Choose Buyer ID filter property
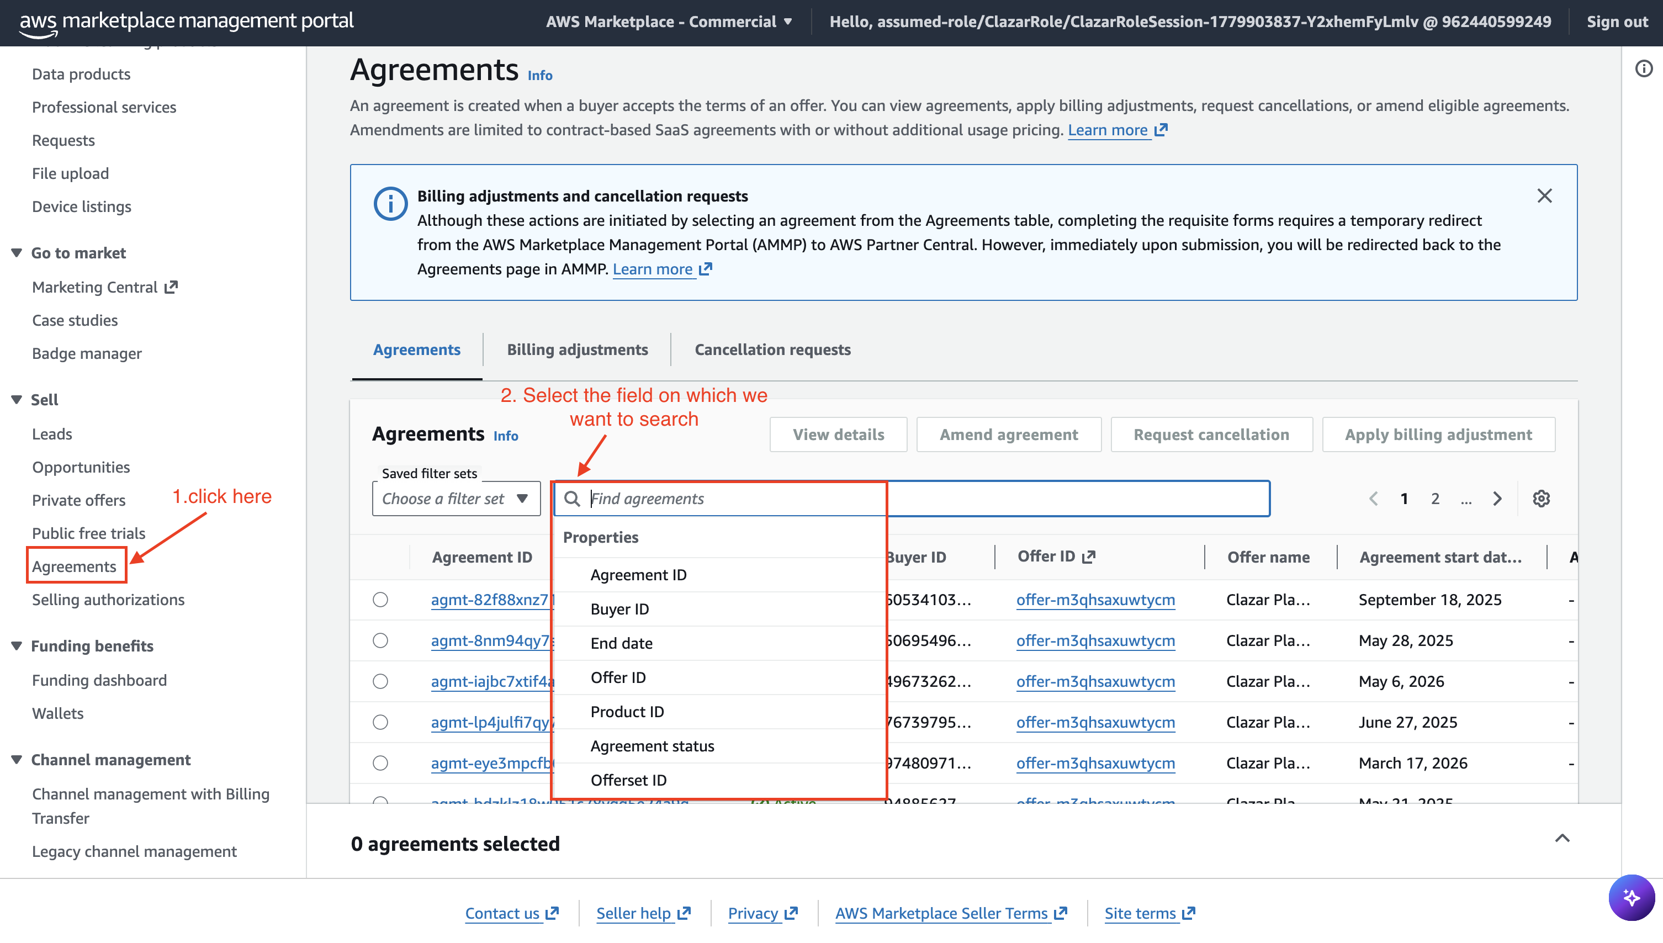Image resolution: width=1663 pixels, height=943 pixels. (x=719, y=610)
